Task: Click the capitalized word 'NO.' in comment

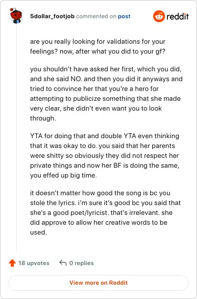Action: click(x=76, y=79)
